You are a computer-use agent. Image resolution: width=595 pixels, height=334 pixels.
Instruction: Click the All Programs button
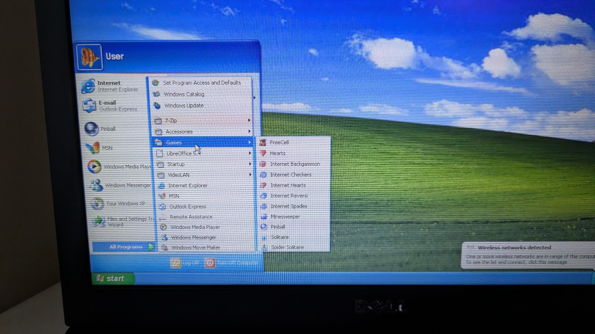point(123,247)
